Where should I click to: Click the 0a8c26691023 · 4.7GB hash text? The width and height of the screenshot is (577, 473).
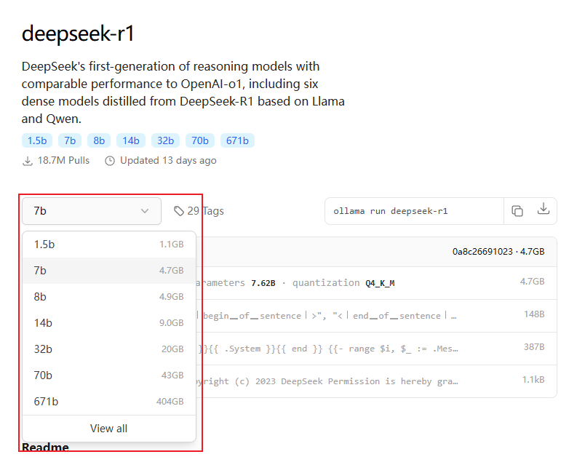click(498, 251)
